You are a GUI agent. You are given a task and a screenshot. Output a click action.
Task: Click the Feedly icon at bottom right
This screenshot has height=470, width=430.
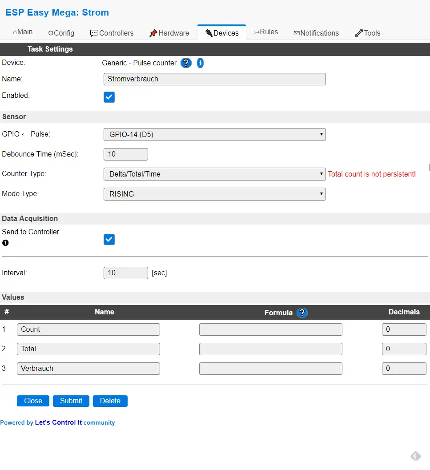tap(415, 456)
